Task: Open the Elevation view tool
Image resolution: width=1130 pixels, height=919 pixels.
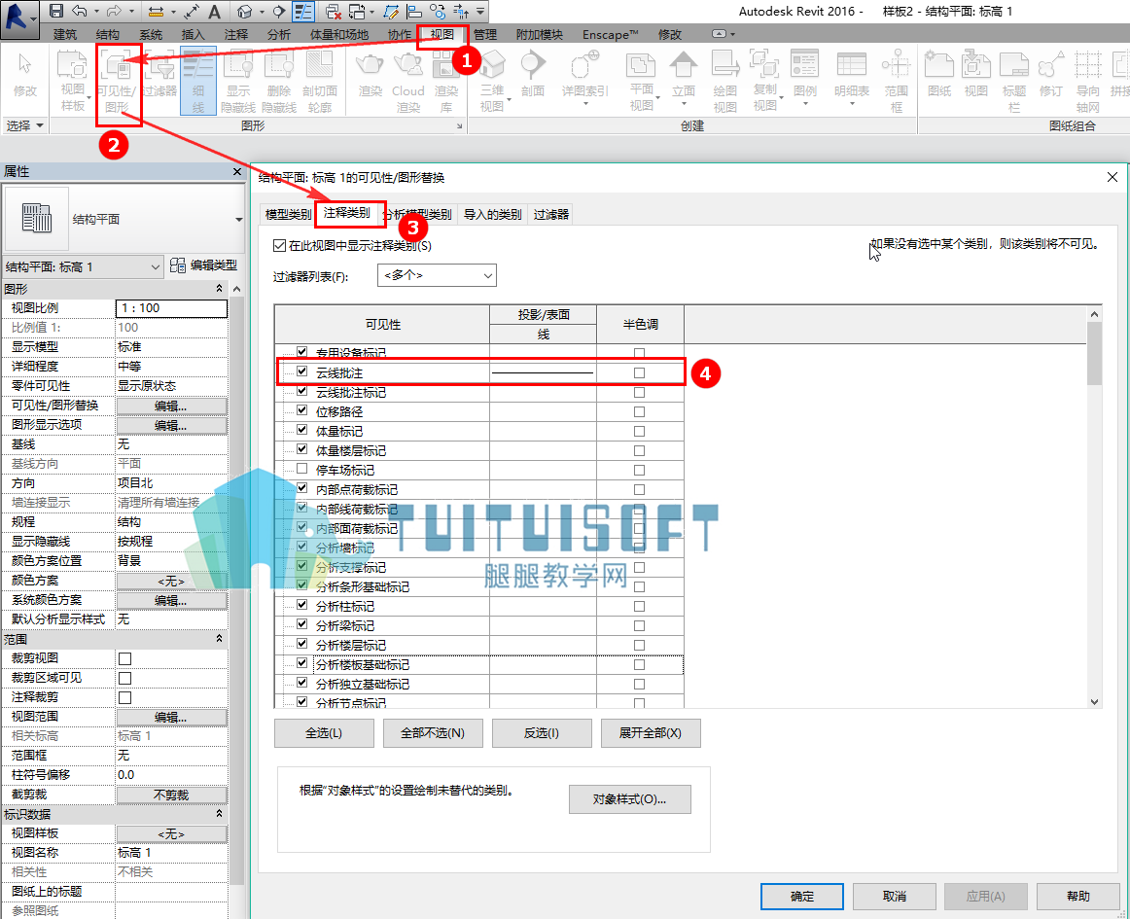Action: pyautogui.click(x=684, y=78)
